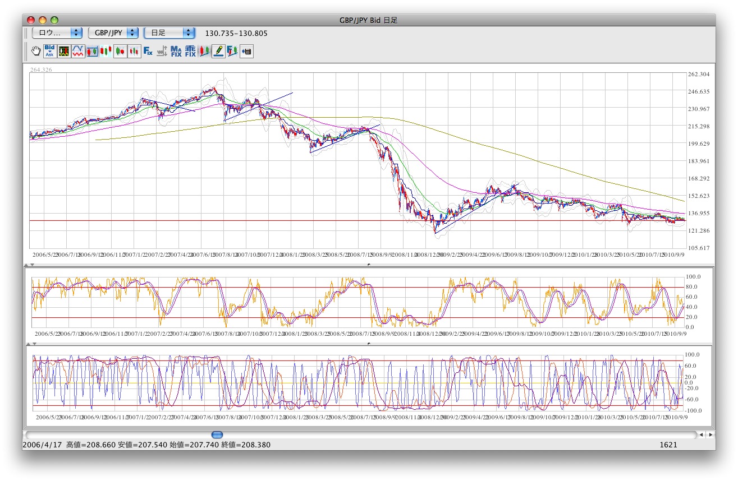Click the save chart floppy disk icon
This screenshot has width=738, height=481.
click(x=246, y=52)
